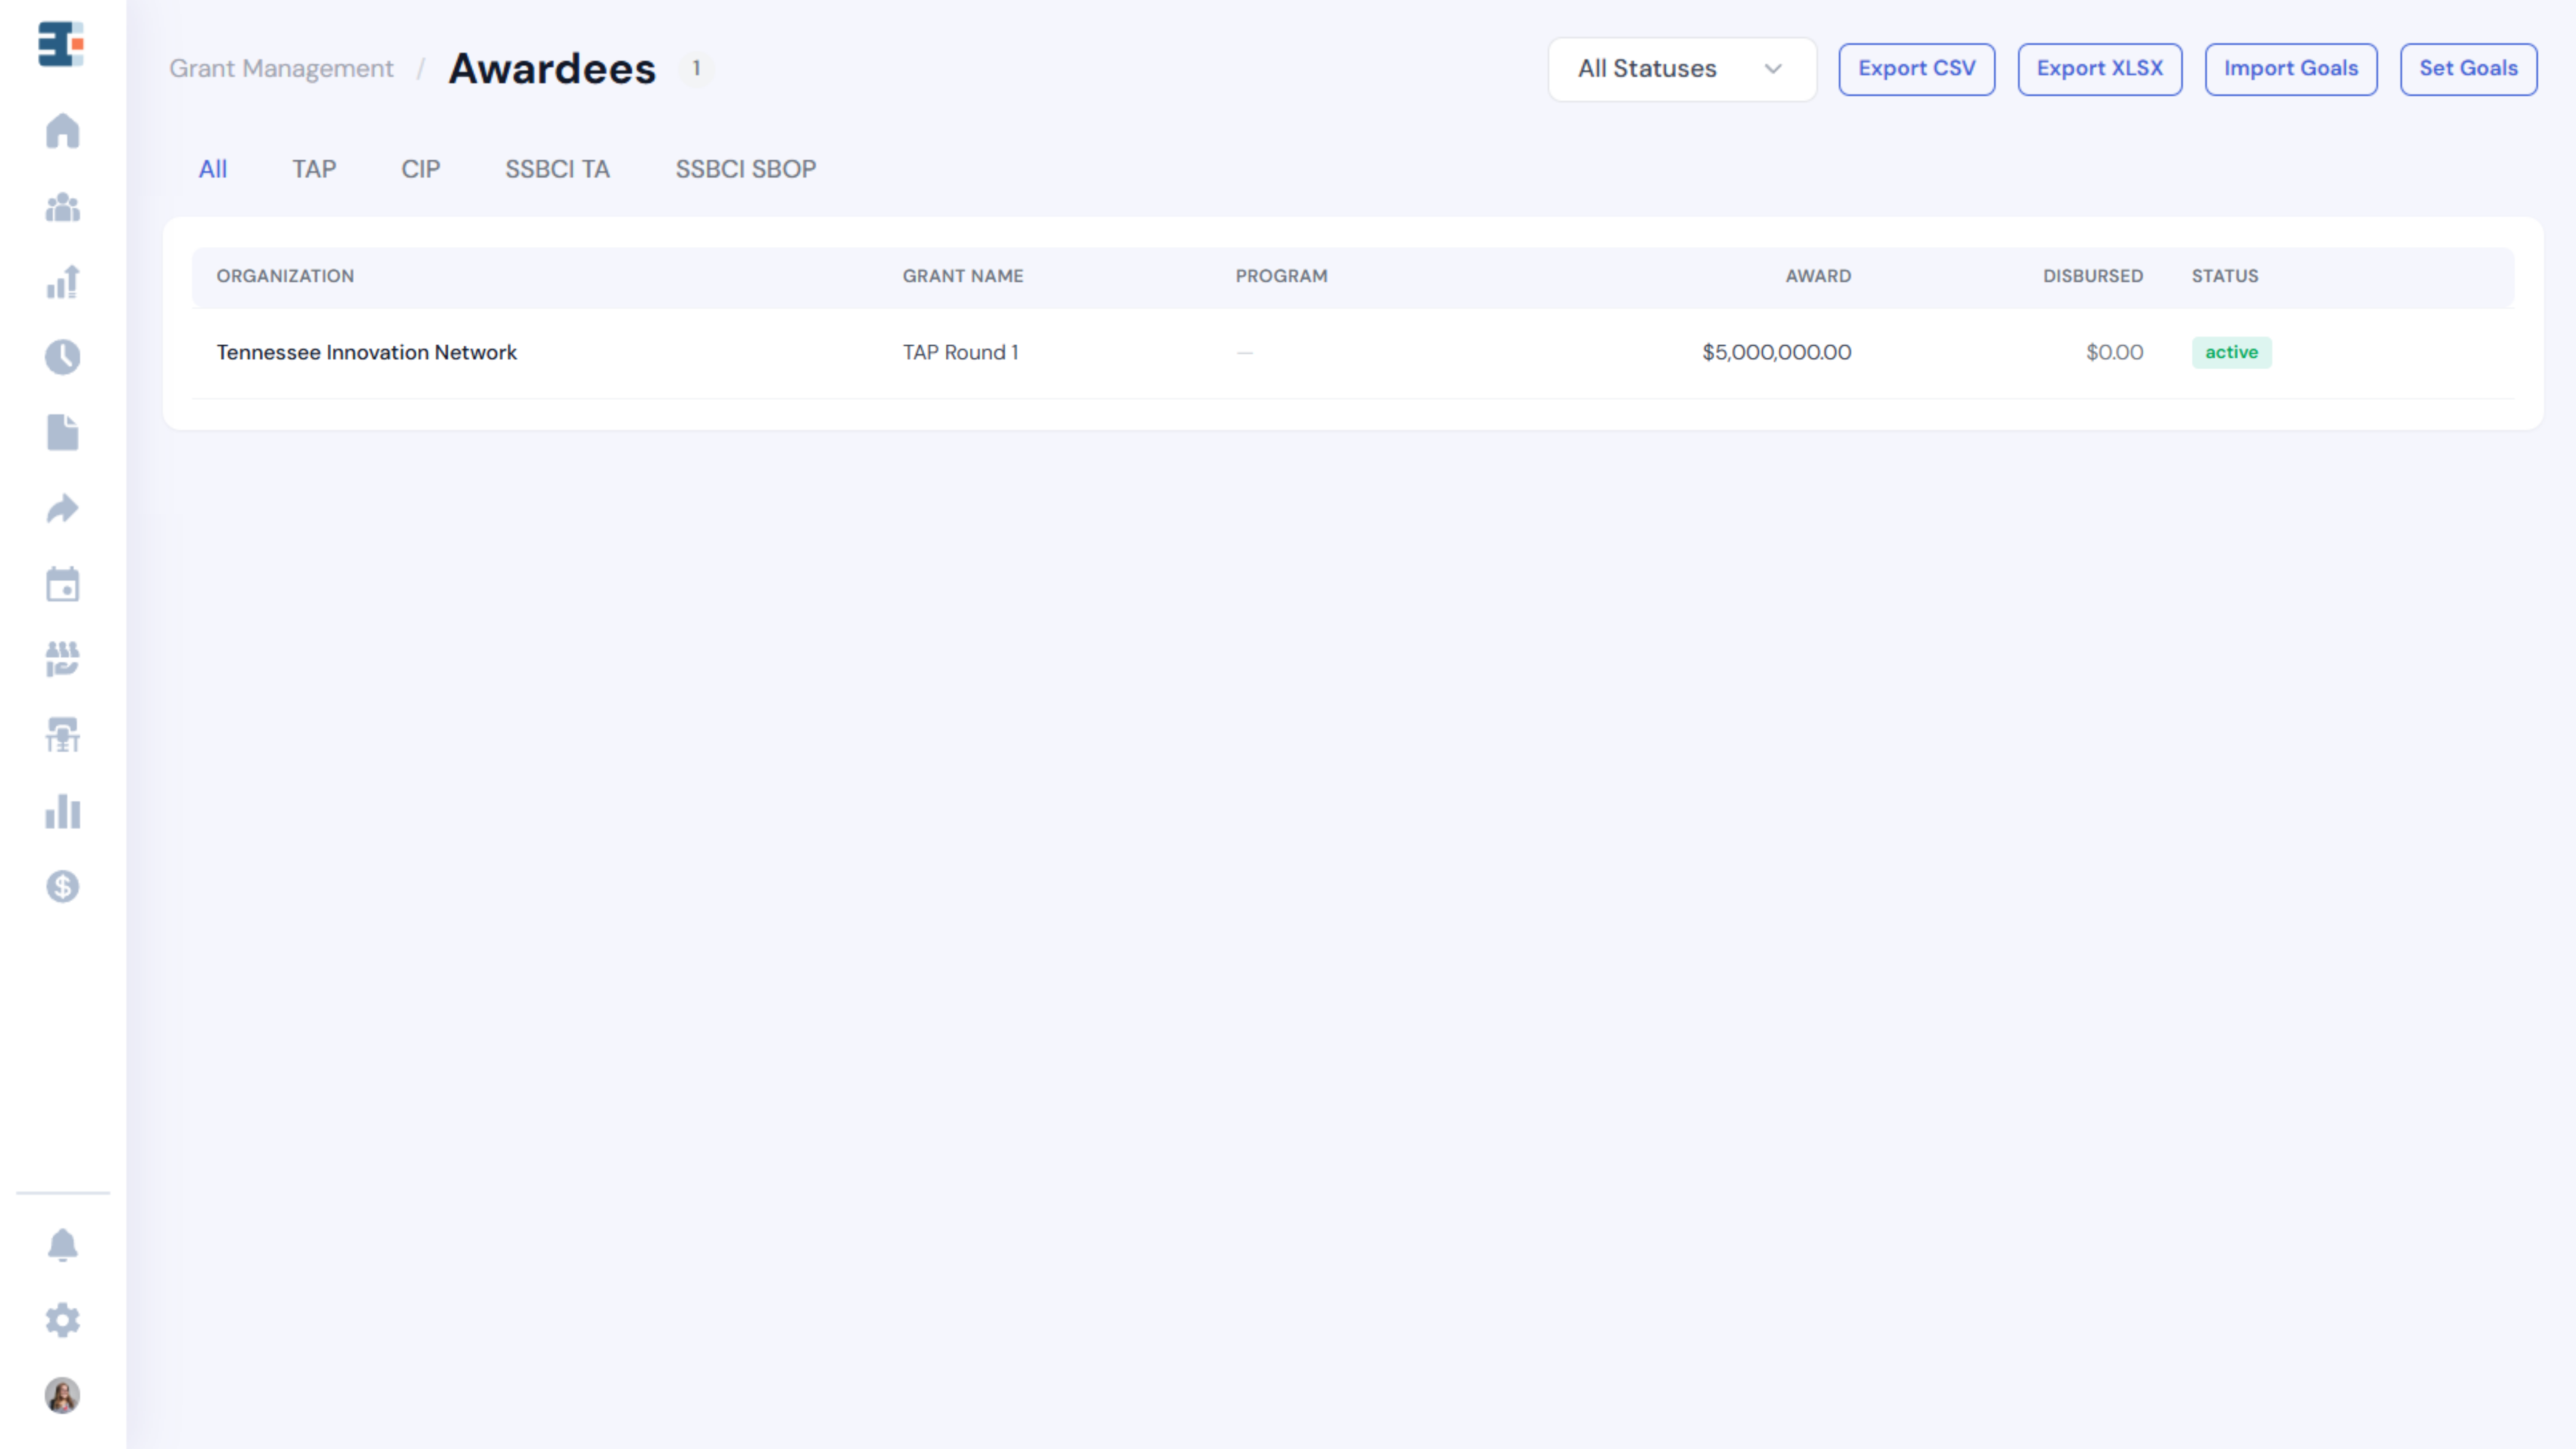Click the STATUS column header

point(2225,276)
